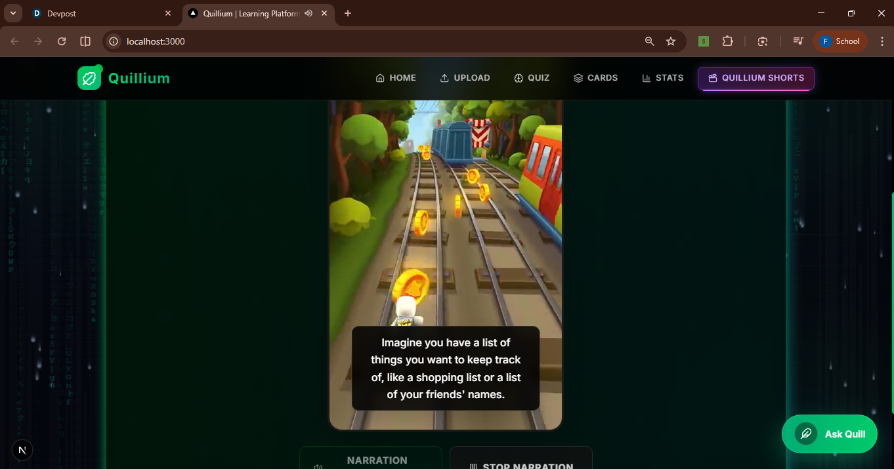The height and width of the screenshot is (469, 894).
Task: Bookmark this page with the star
Action: (x=671, y=41)
